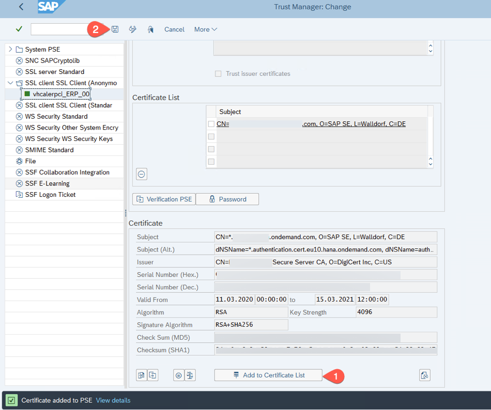
Task: Select the SSF Logon Ticket node
Action: pyautogui.click(x=50, y=195)
